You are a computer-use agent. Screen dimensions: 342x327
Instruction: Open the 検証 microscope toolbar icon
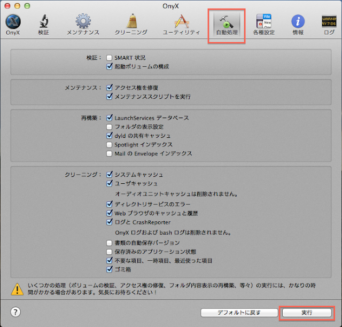[x=43, y=25]
